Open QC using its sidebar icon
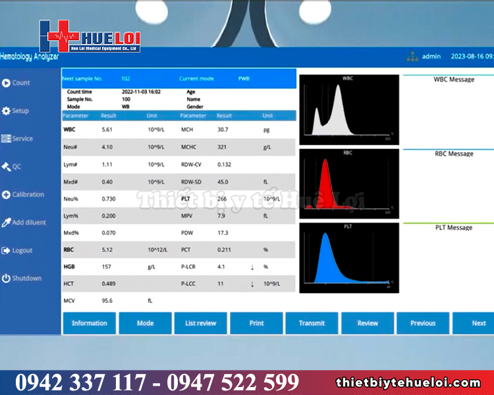 (x=6, y=167)
